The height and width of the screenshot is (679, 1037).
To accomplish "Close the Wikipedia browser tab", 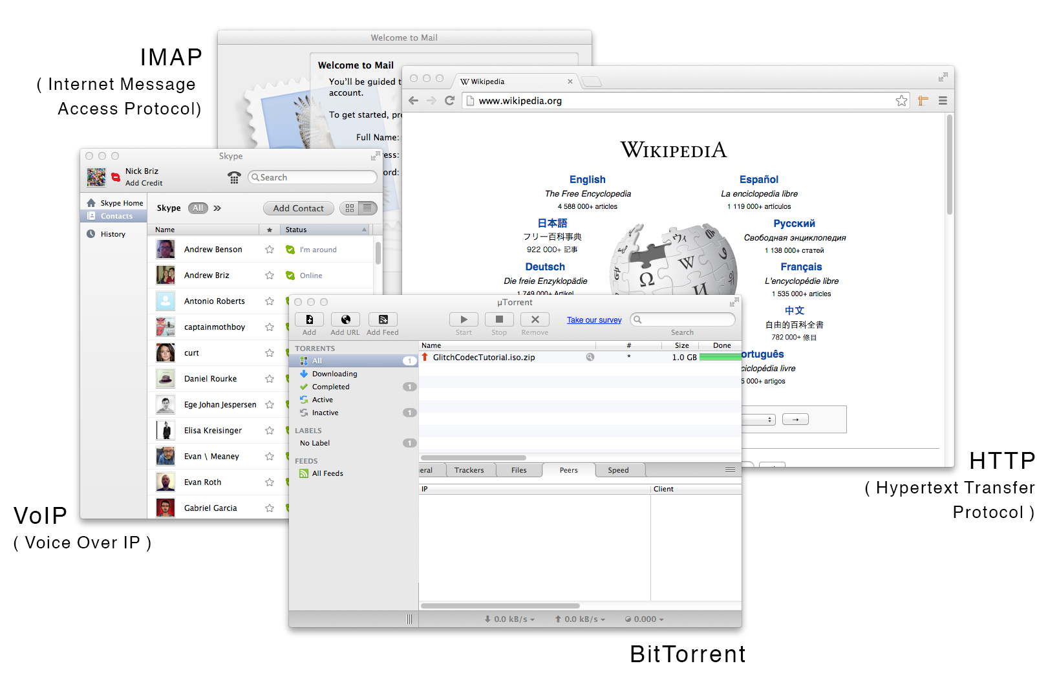I will 570,81.
